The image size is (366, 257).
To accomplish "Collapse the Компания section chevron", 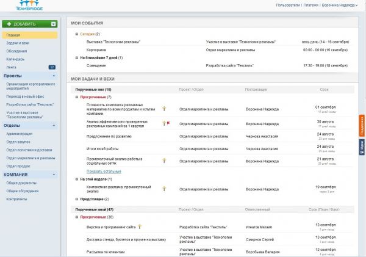I will pos(54,175).
